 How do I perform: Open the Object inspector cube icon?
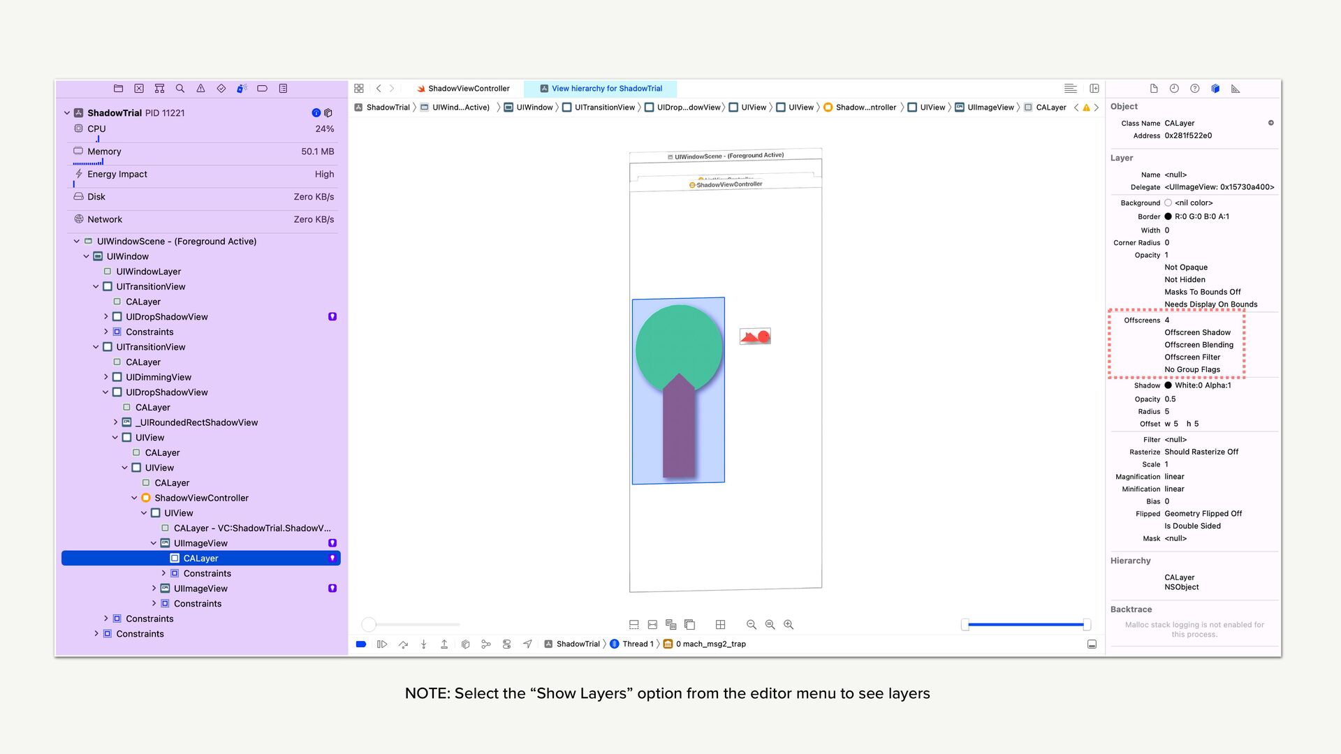tap(1215, 89)
